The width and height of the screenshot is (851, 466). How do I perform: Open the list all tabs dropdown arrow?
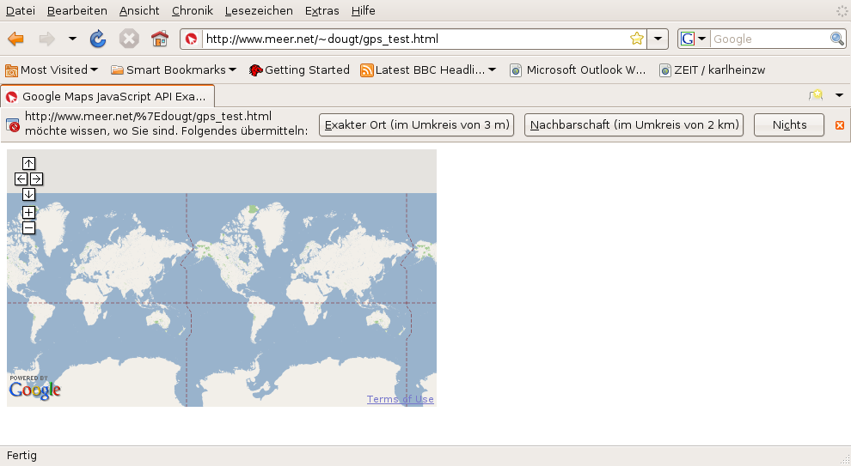tap(839, 95)
